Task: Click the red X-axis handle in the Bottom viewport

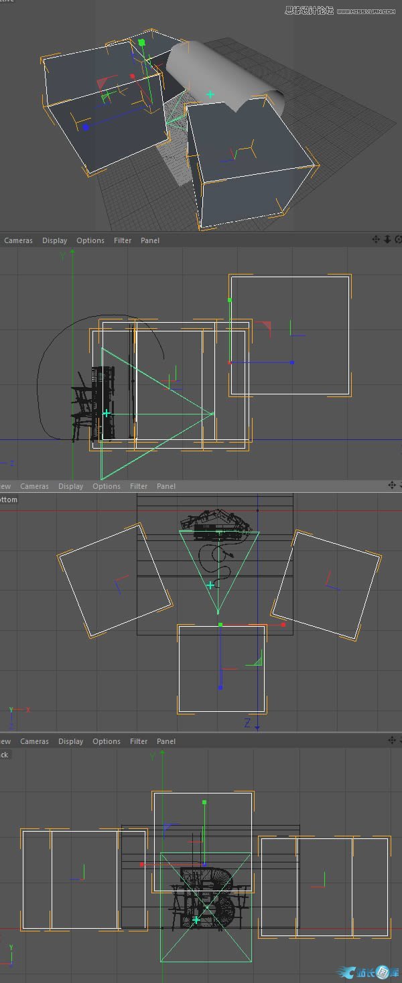Action: click(283, 625)
